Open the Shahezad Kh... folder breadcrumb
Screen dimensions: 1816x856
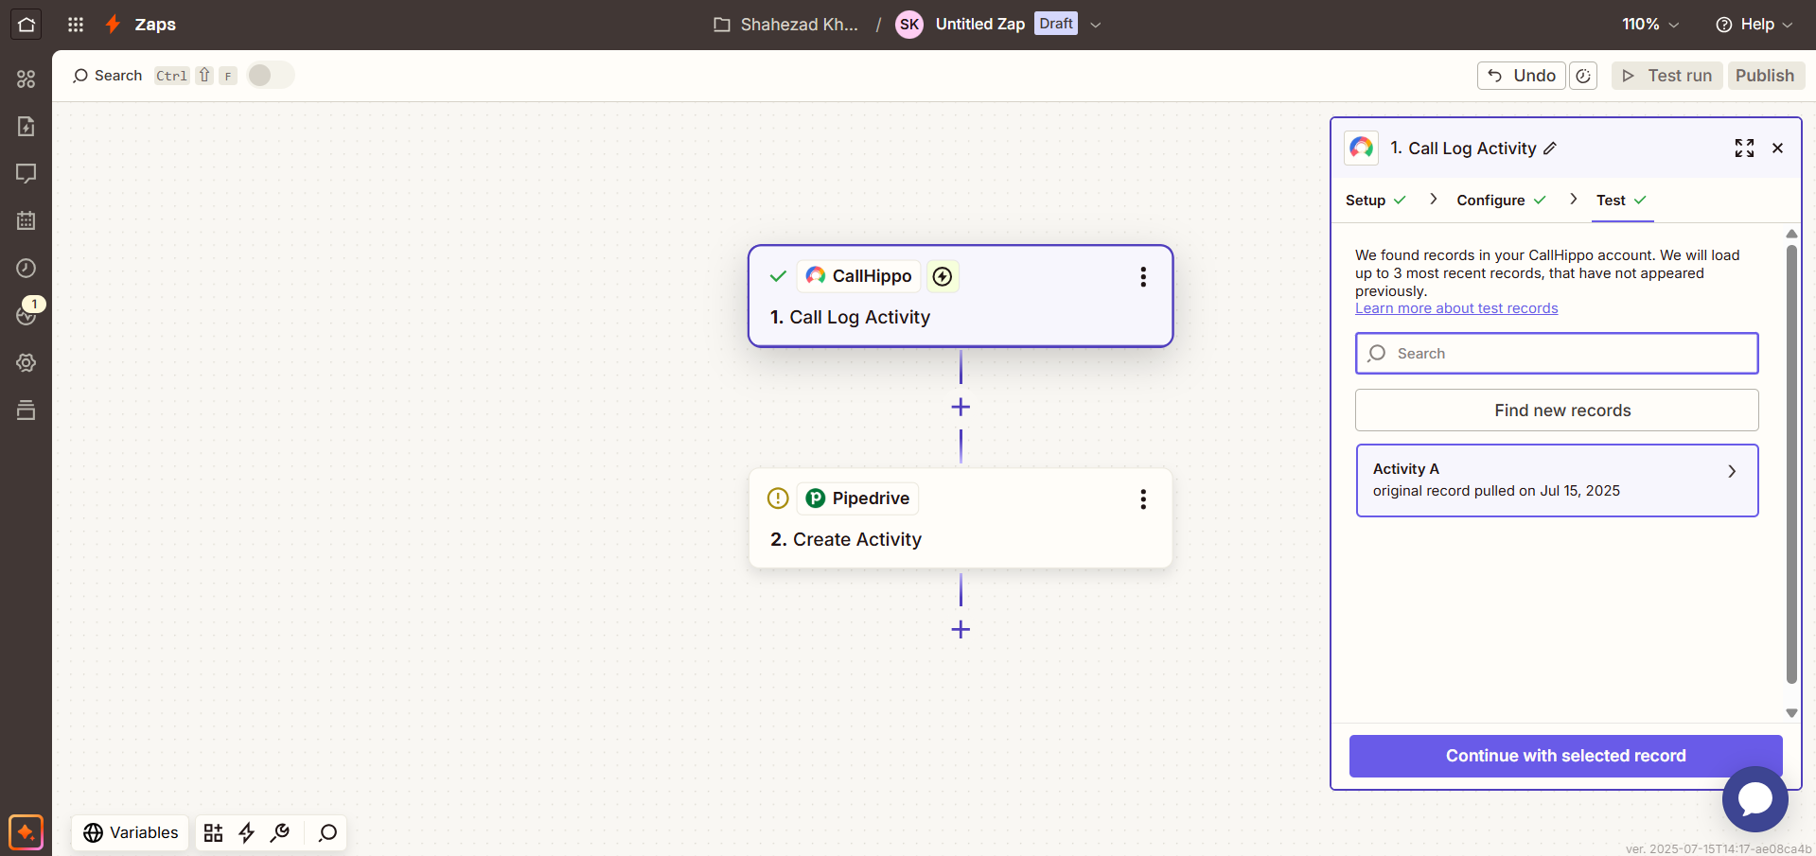click(785, 25)
